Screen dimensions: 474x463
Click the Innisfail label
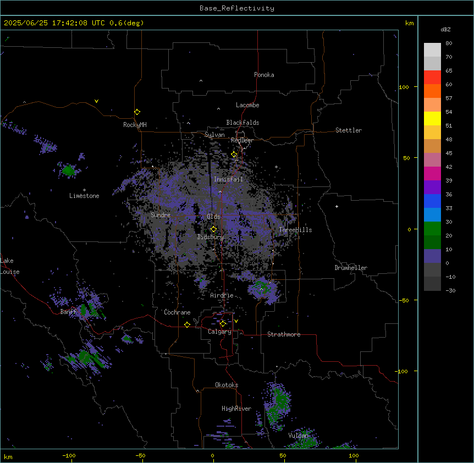pos(228,179)
